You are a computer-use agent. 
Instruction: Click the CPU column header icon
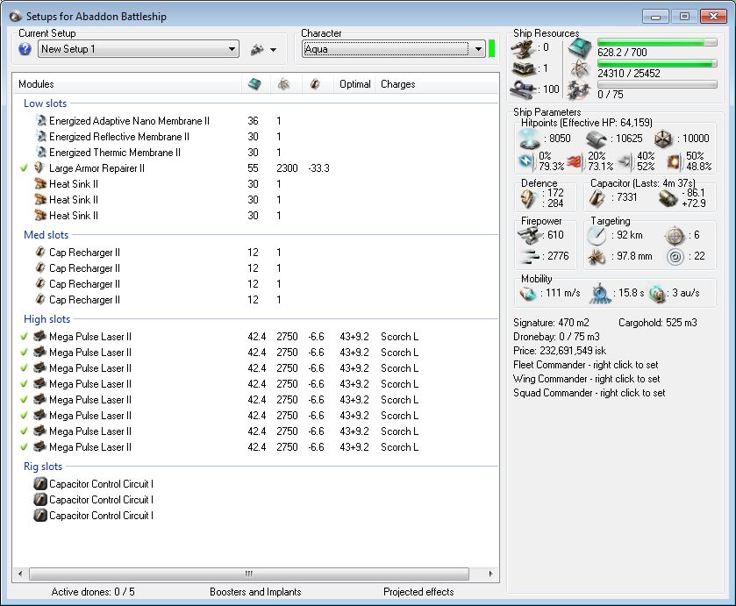click(x=254, y=84)
